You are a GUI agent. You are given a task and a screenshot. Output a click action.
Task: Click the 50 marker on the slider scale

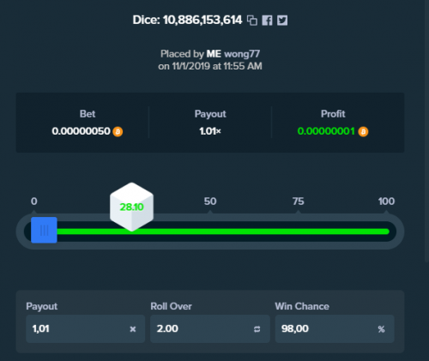tap(210, 202)
